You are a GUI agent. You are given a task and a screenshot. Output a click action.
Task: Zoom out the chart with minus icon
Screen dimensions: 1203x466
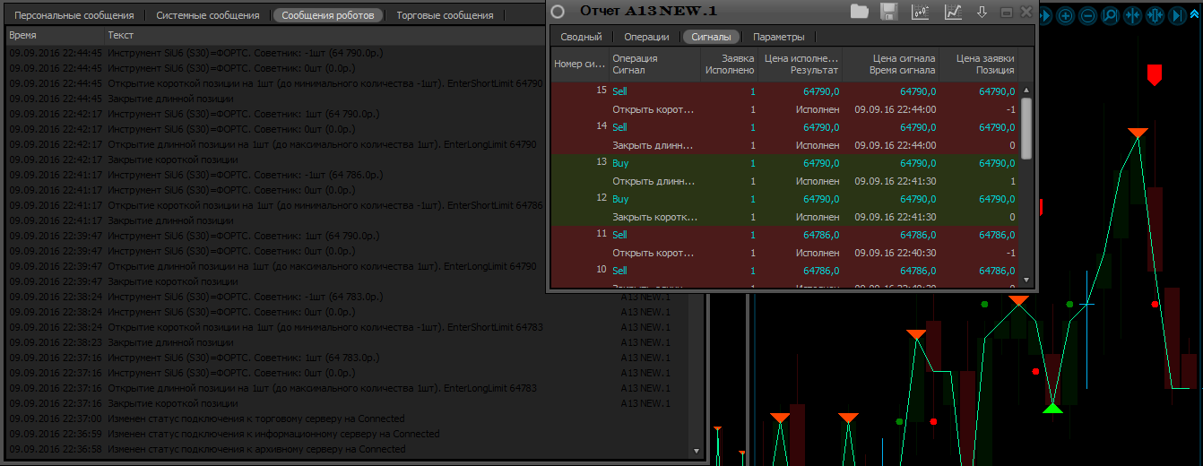pyautogui.click(x=1087, y=15)
